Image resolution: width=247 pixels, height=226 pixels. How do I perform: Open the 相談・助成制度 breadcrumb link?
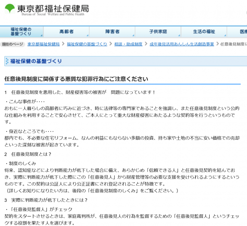128,44
